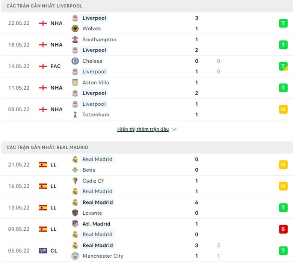Click the 'Các trận gần nhất: Real Madrid' header
The width and height of the screenshot is (293, 263).
[x=47, y=147]
